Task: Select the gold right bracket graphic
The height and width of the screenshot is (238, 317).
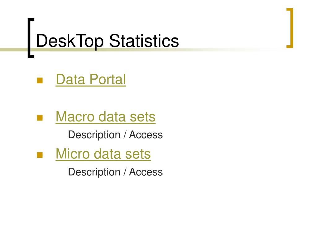Action: click(290, 28)
